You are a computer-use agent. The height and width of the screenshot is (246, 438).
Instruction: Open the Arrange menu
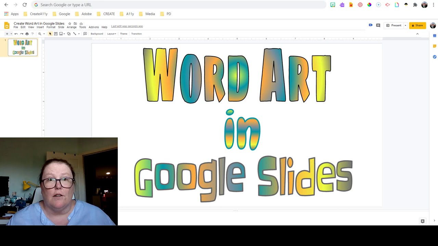pyautogui.click(x=72, y=27)
